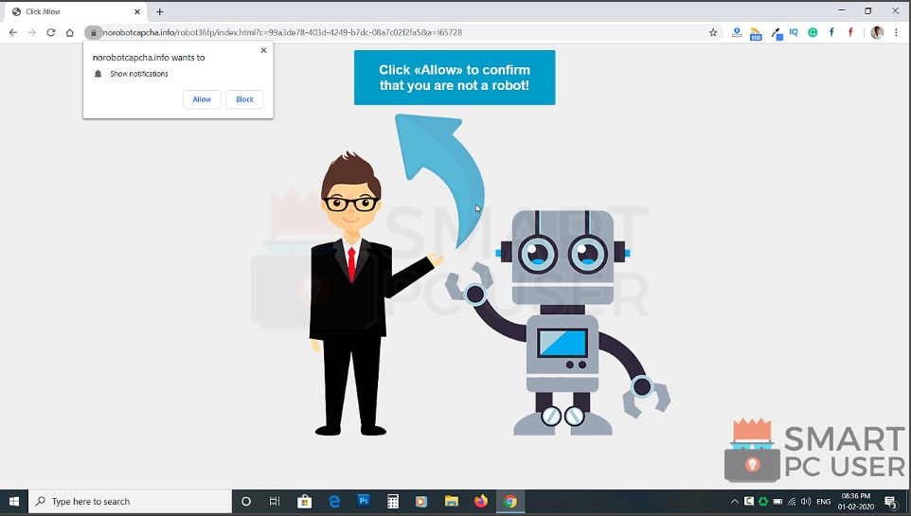
Task: Click the blue "Click Allow to confirm" banner
Action: click(x=455, y=78)
